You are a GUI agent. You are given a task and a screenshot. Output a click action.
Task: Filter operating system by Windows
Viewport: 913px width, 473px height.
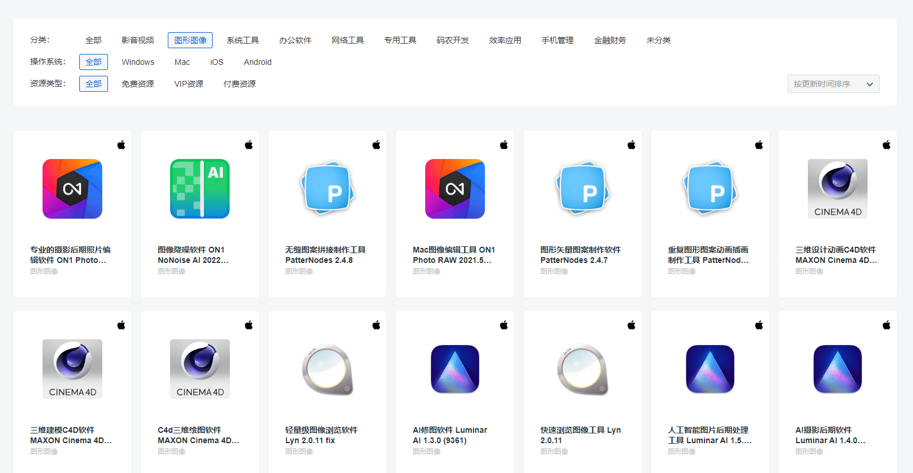[x=138, y=62]
